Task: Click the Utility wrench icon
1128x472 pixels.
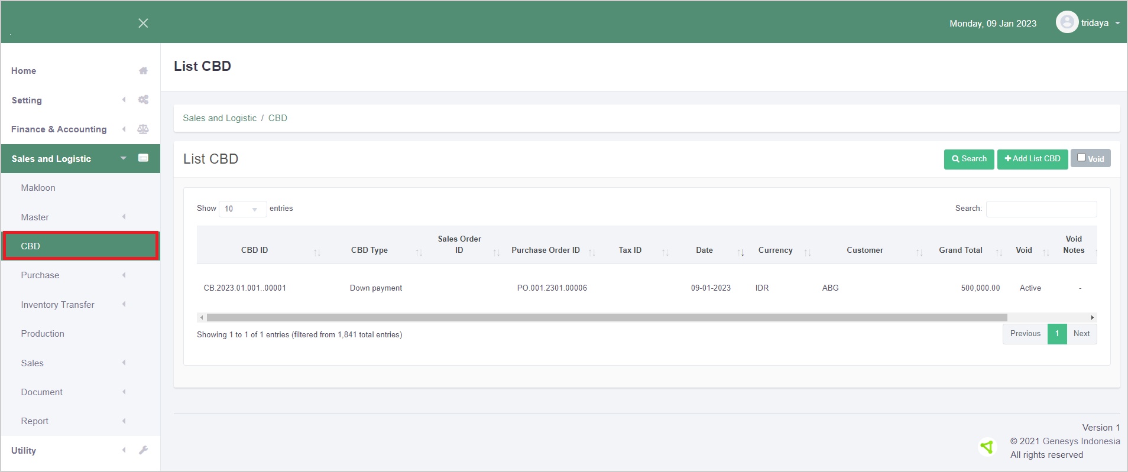Action: [143, 450]
